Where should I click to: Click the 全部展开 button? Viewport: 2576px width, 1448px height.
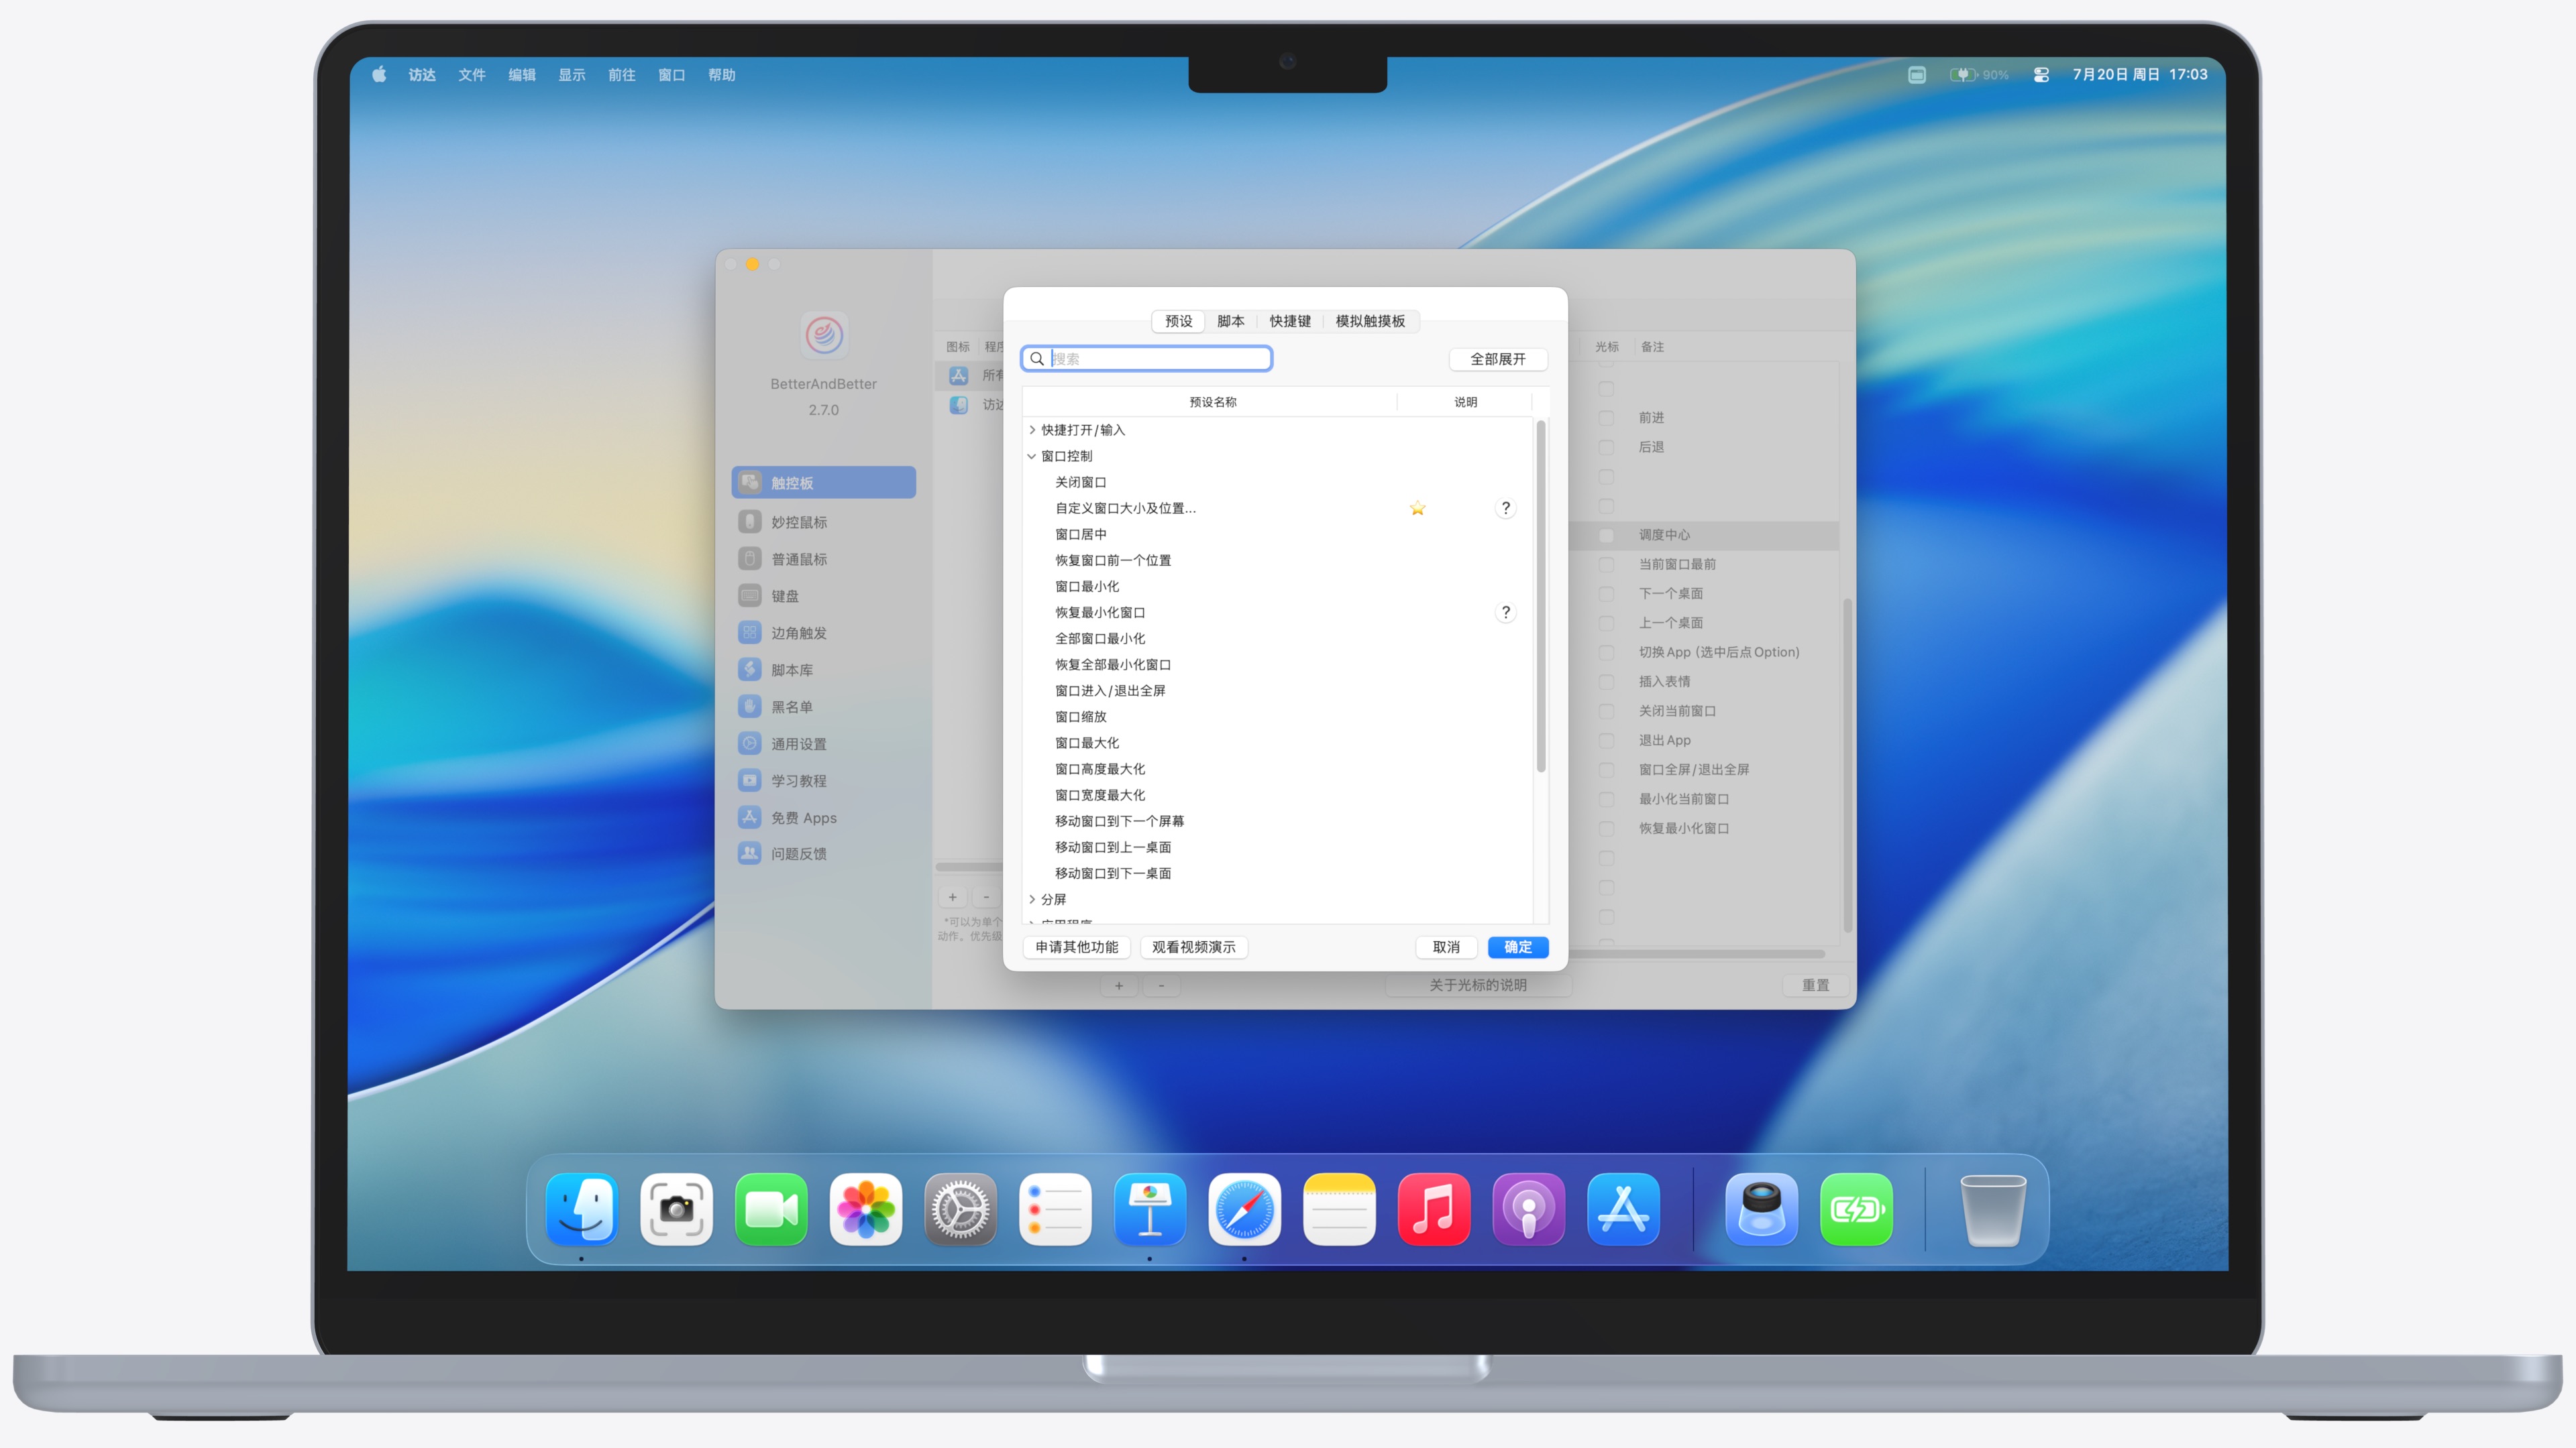tap(1497, 360)
